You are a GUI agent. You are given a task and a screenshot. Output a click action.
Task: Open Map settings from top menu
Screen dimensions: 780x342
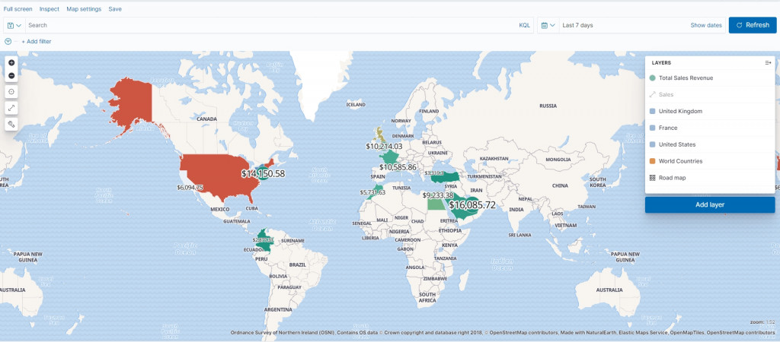[84, 9]
